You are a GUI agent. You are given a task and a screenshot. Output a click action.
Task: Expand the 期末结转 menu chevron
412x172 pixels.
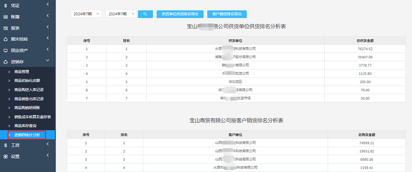[48, 38]
